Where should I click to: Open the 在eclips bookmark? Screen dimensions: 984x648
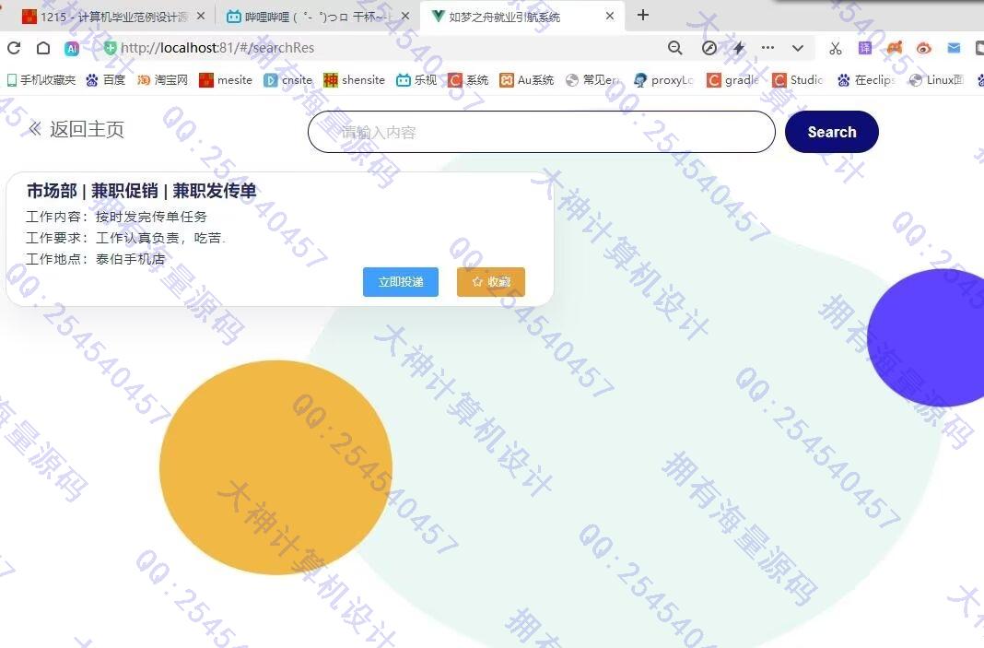(866, 80)
